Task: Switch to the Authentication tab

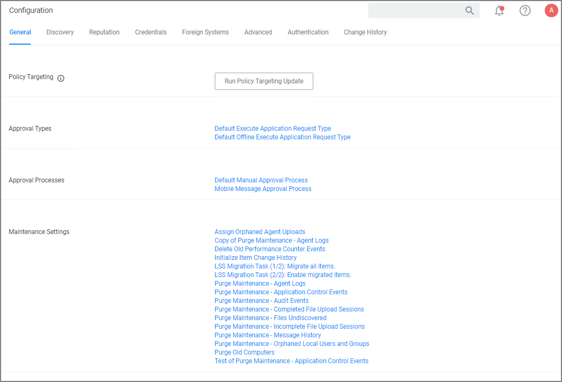Action: tap(308, 32)
